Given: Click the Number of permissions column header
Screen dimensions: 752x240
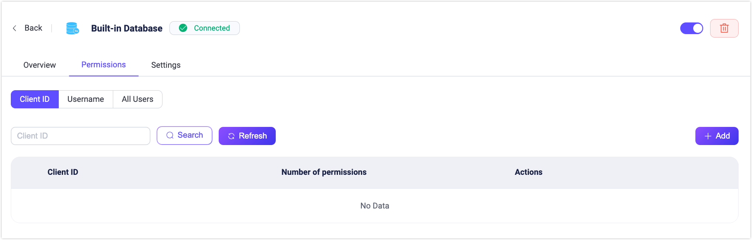Looking at the screenshot, I should (324, 172).
